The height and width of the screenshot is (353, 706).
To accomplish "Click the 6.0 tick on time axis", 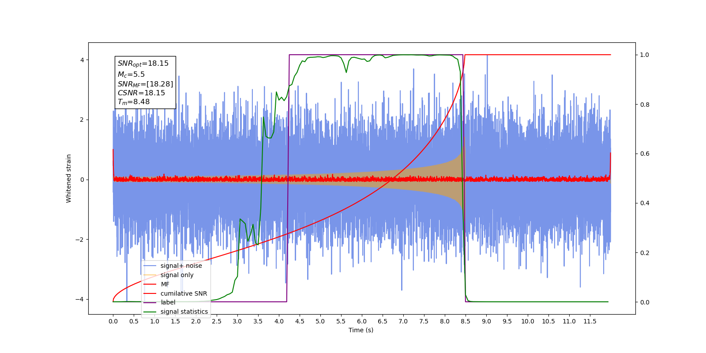I will pos(362,321).
